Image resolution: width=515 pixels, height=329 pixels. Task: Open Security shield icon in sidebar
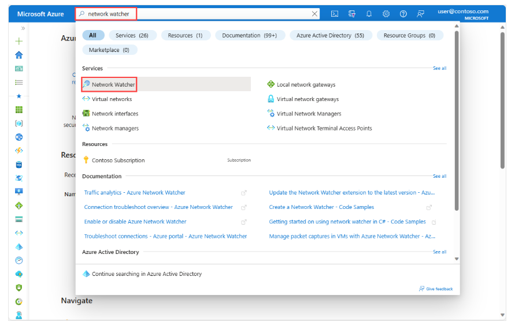point(19,287)
